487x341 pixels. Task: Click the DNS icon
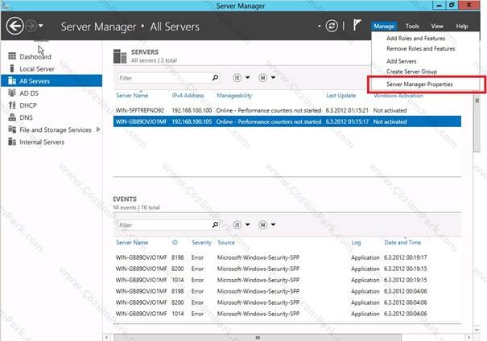12,117
